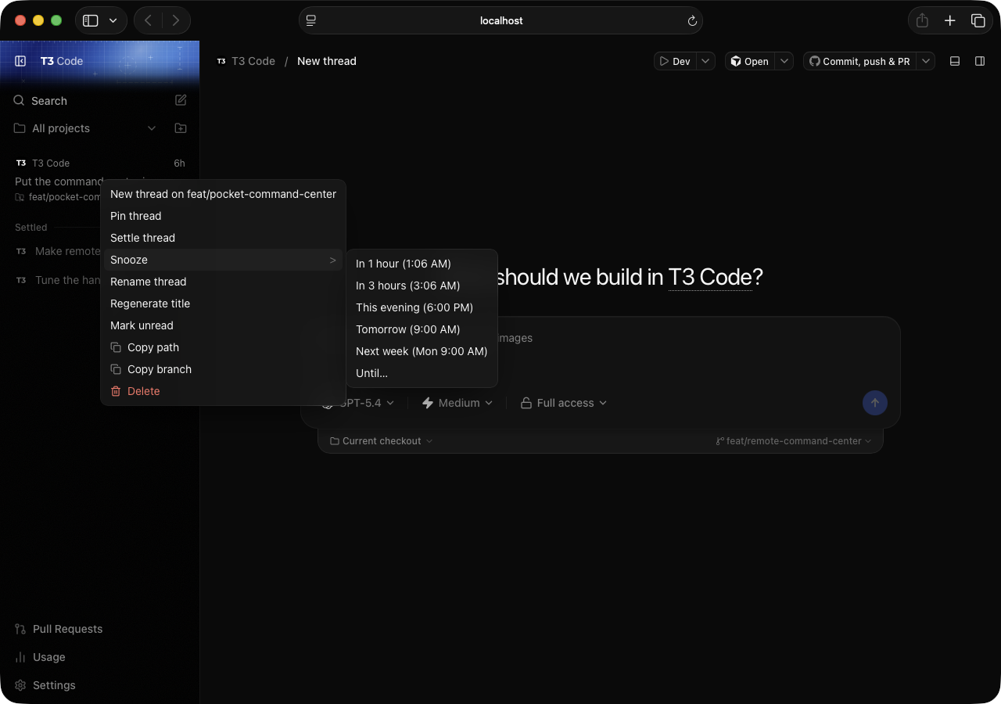Expand the Commit, push & PR options arrow
Image resolution: width=1001 pixels, height=704 pixels.
[x=926, y=61]
